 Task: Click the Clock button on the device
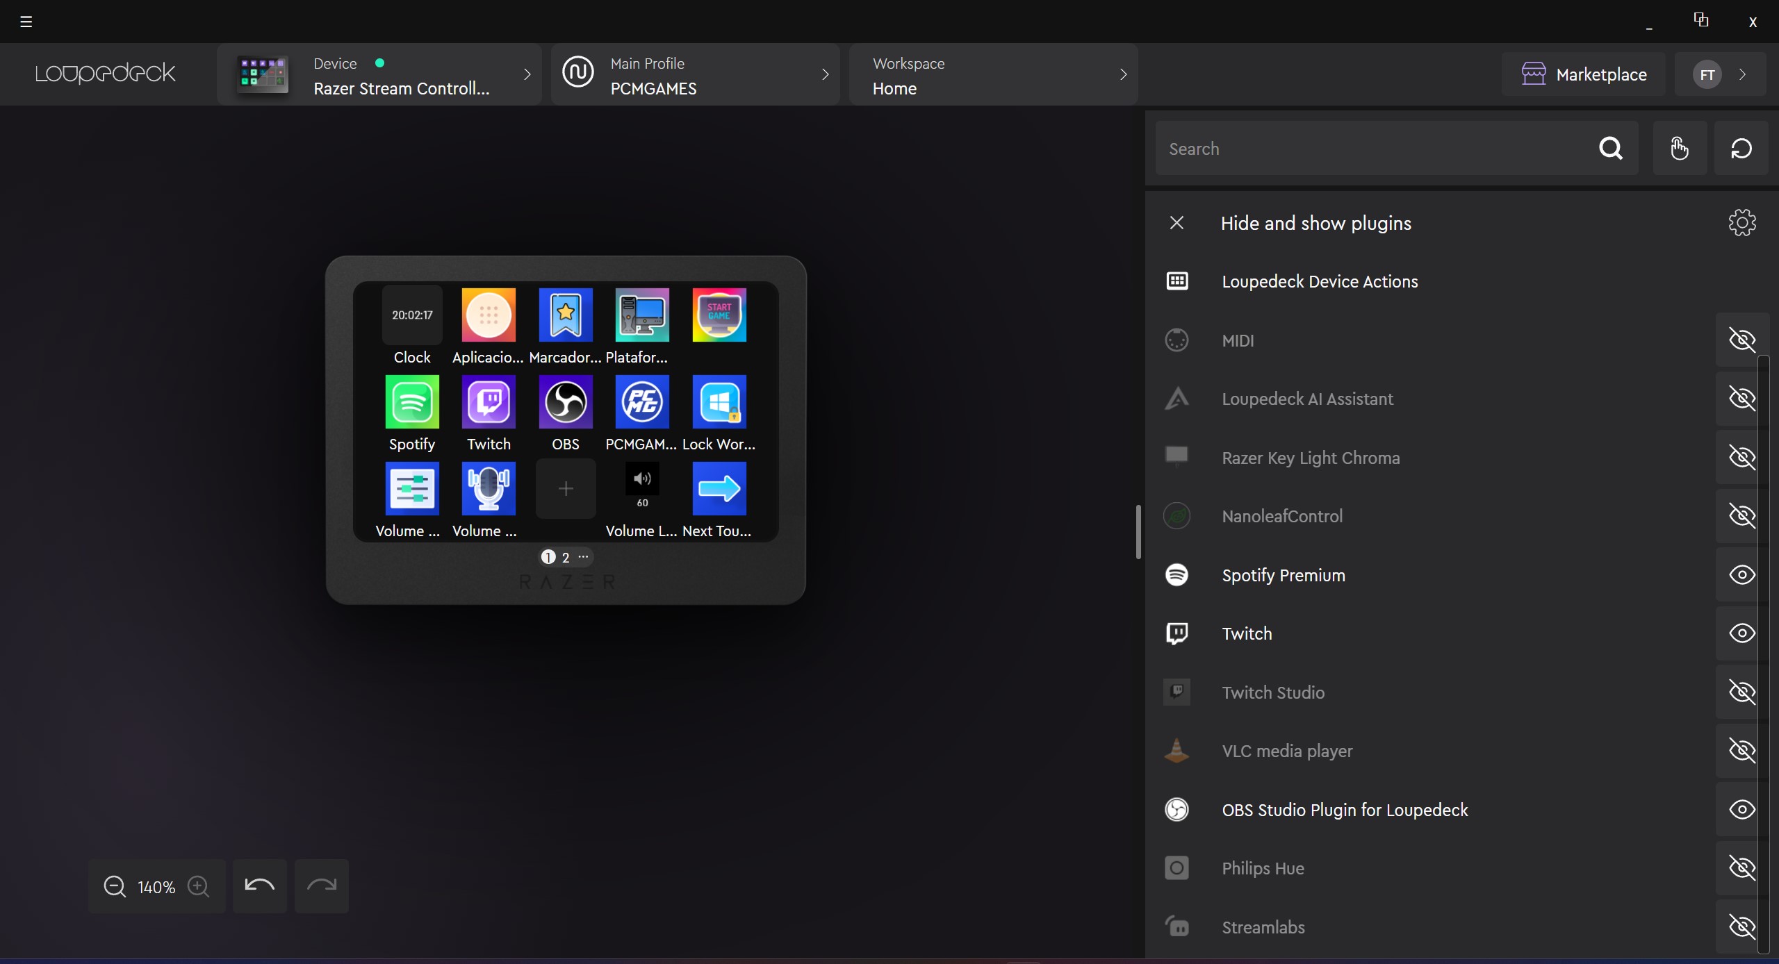click(412, 315)
